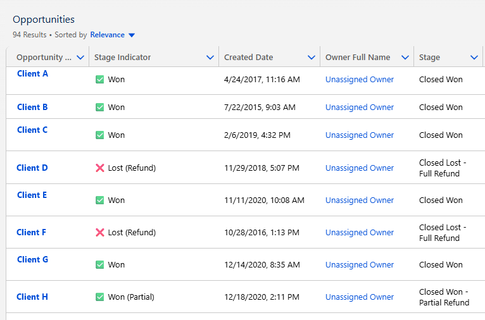Click the Opportunities heading
The height and width of the screenshot is (320, 485).
coord(44,20)
